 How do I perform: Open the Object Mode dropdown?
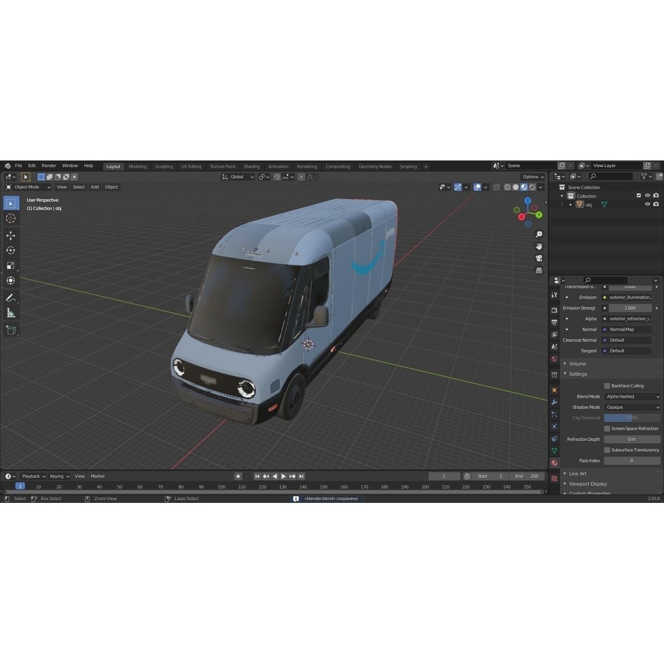click(28, 187)
